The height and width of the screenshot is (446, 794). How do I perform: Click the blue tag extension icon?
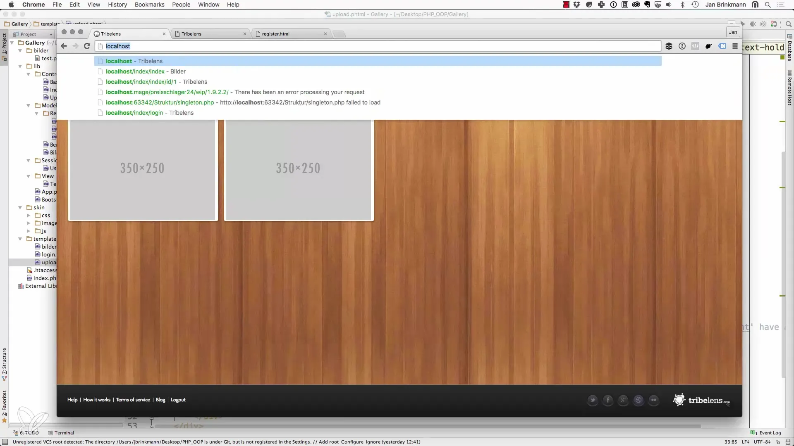[x=722, y=46]
